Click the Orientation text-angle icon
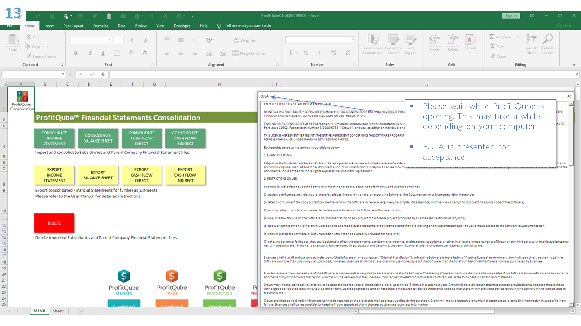 208,40
